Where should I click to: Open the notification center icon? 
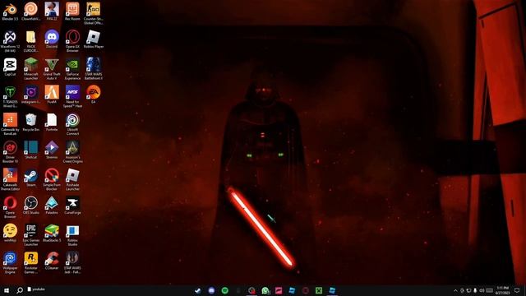517,290
